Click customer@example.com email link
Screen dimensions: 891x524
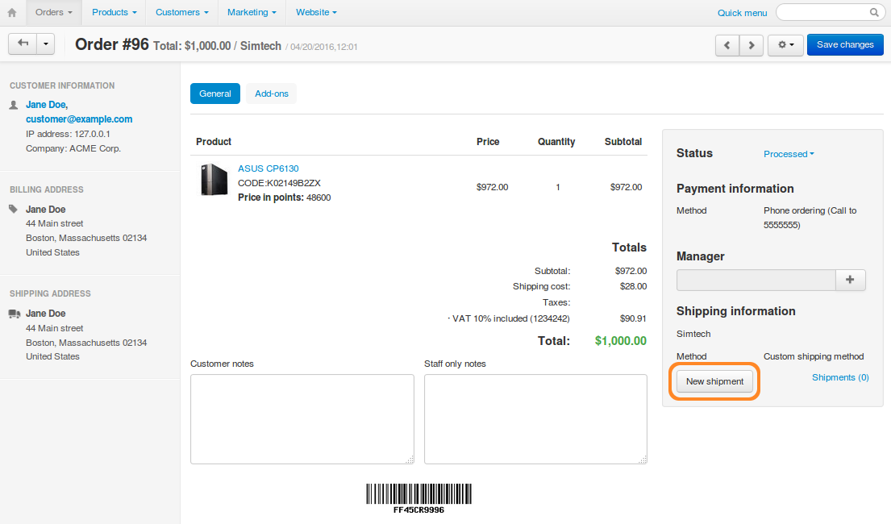coord(79,119)
